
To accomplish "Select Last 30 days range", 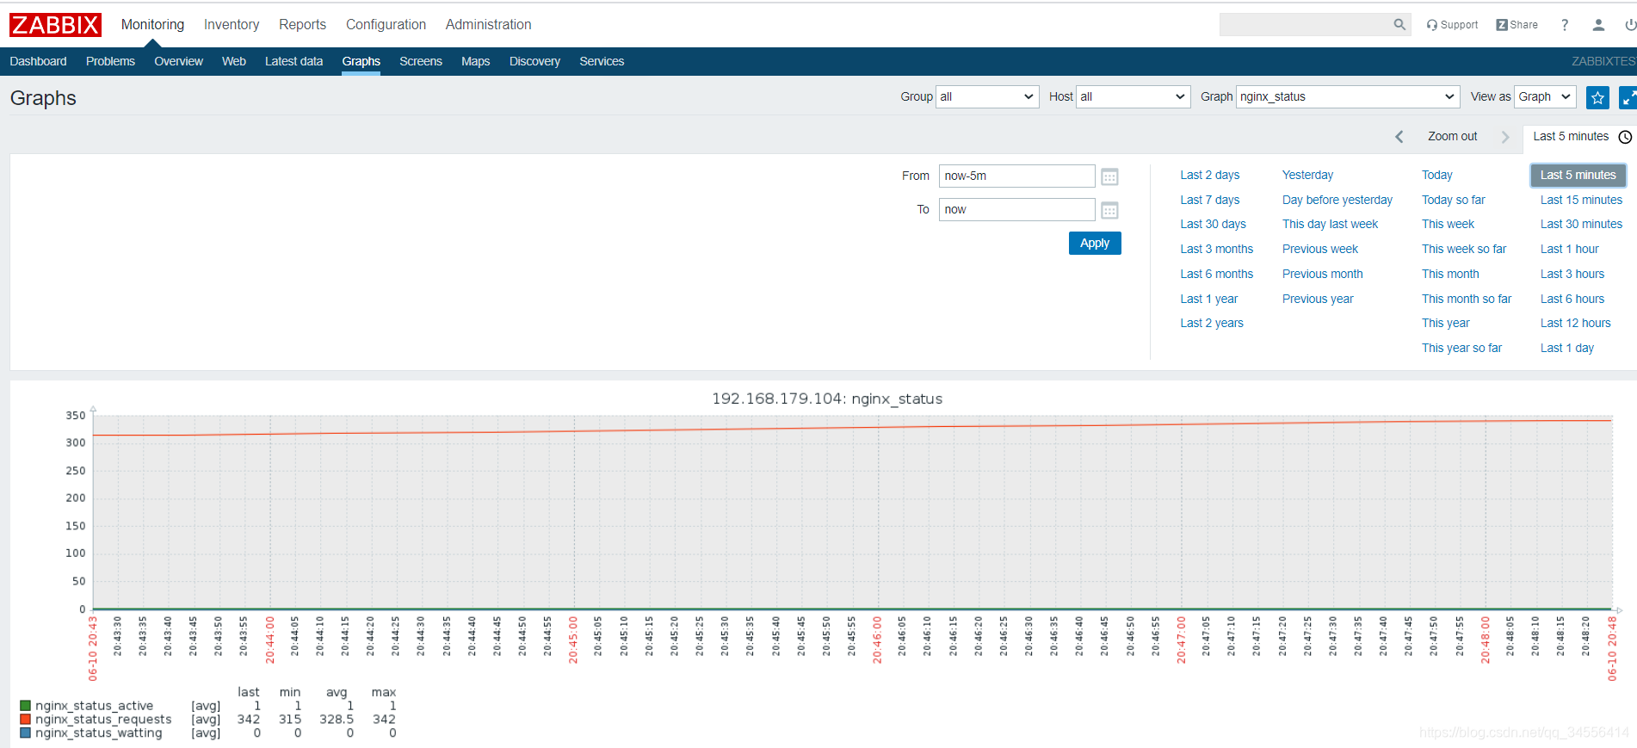I will (1213, 225).
